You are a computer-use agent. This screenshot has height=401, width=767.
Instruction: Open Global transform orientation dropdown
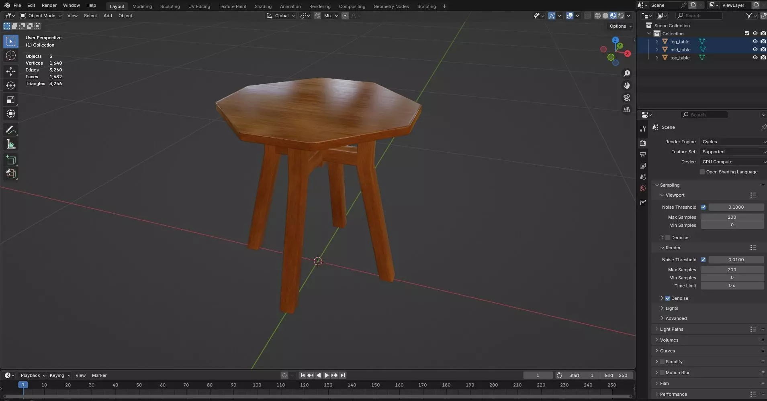(281, 16)
